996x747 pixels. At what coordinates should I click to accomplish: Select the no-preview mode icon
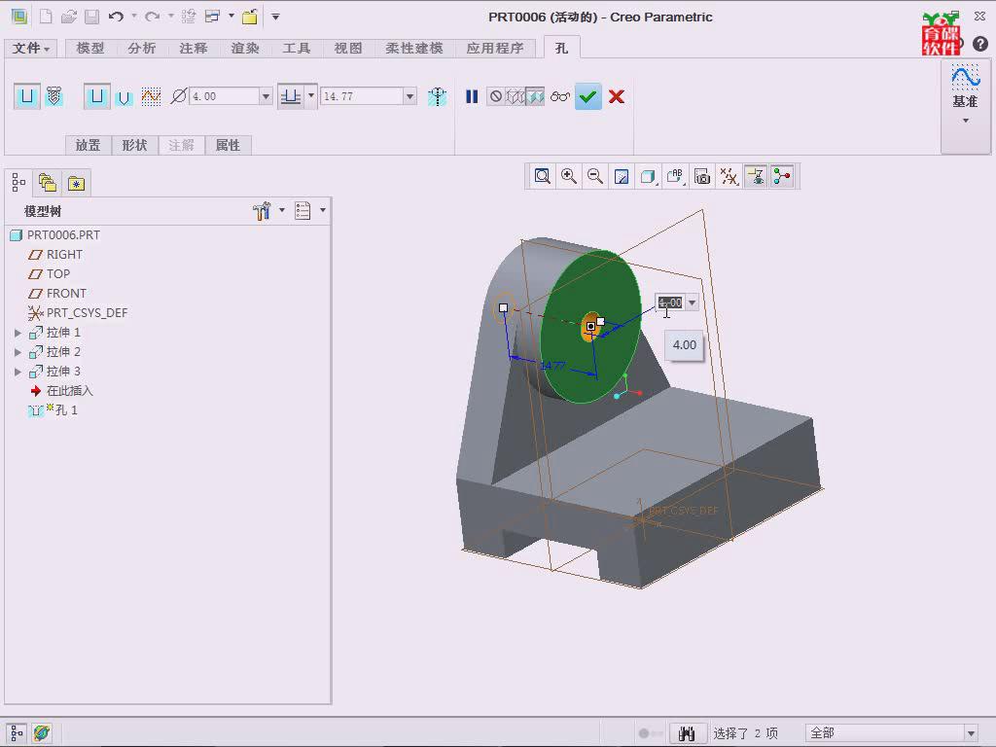point(495,96)
